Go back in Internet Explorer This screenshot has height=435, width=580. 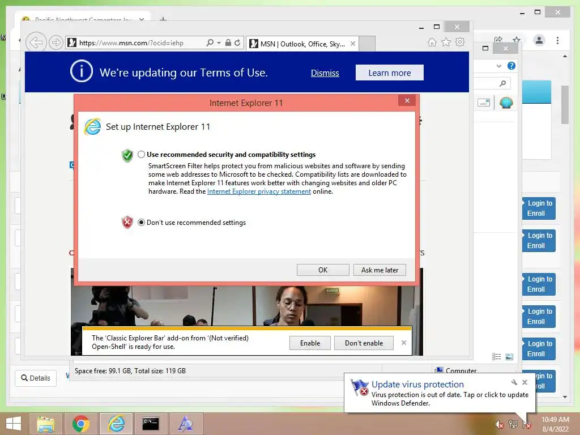click(x=36, y=42)
